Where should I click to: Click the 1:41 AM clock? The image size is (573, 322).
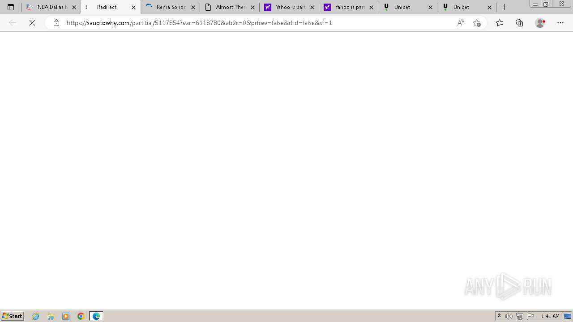tap(550, 316)
